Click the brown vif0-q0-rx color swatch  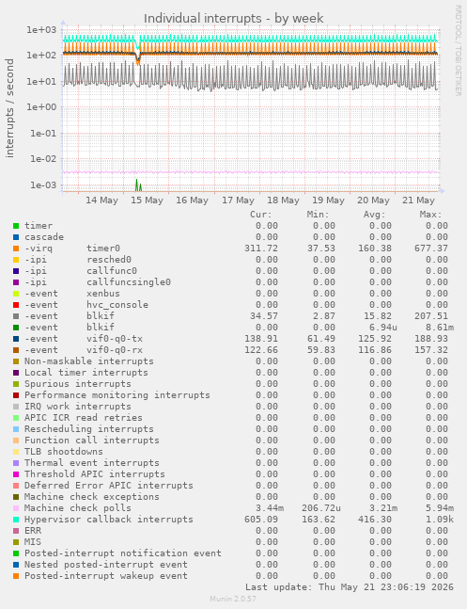tap(16, 350)
